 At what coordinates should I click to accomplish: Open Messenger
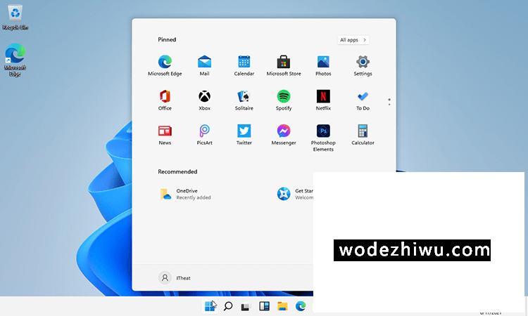click(x=284, y=135)
